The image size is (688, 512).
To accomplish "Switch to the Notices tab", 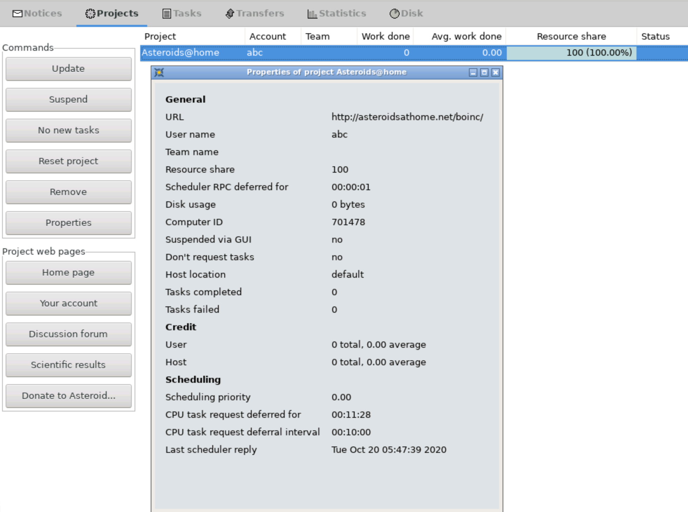I will (38, 13).
